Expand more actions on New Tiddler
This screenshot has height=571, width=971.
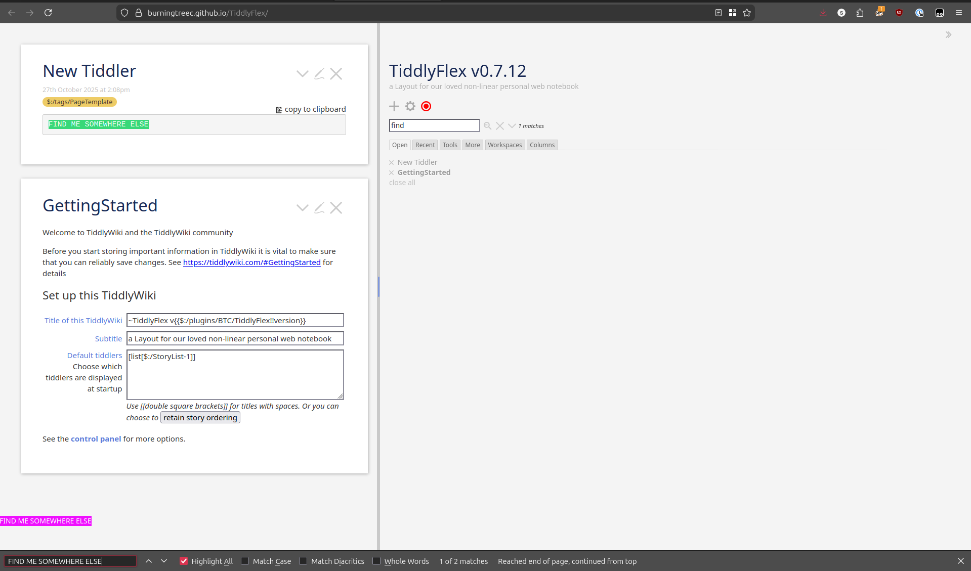pyautogui.click(x=302, y=74)
